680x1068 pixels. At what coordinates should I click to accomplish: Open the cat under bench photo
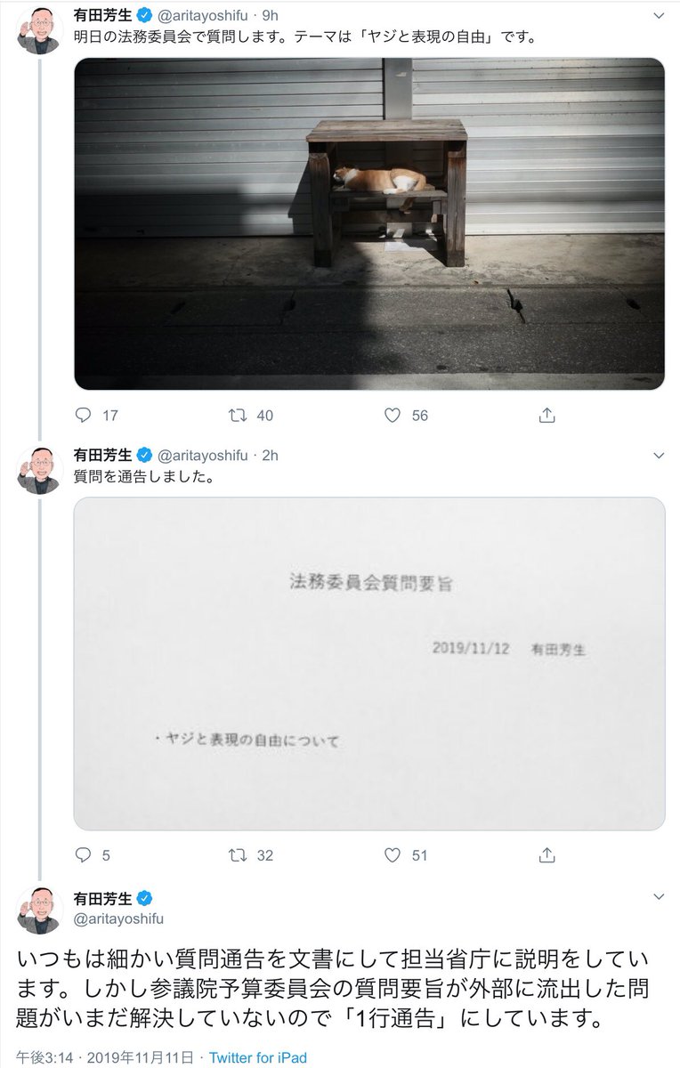369,223
